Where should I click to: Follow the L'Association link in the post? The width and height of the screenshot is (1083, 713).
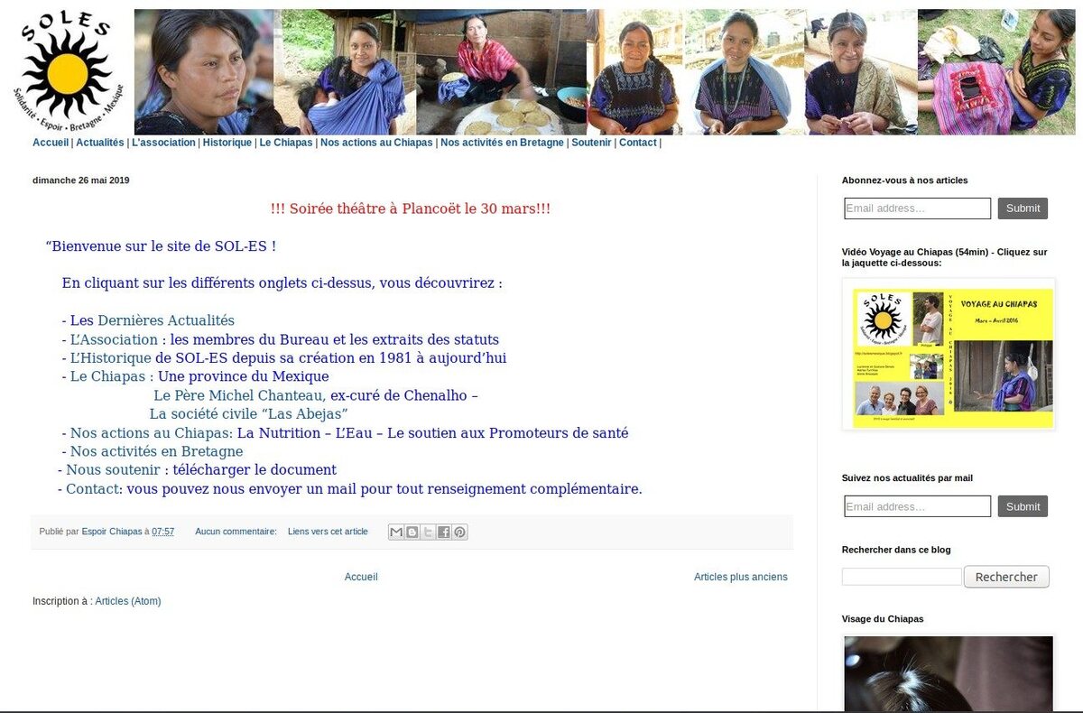pyautogui.click(x=114, y=339)
